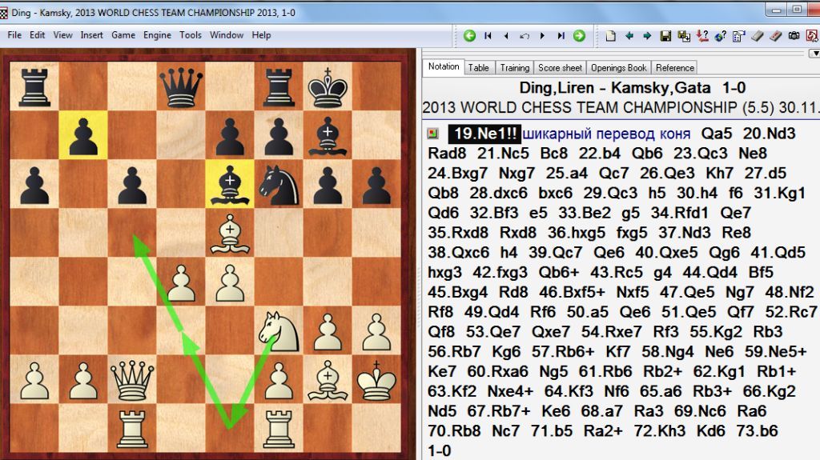Click the white bishop on e5
The width and height of the screenshot is (820, 460).
click(x=230, y=233)
